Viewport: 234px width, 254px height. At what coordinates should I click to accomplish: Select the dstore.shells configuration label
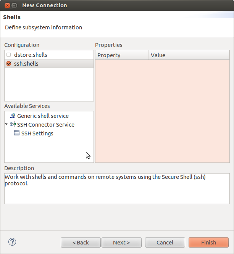[31, 55]
